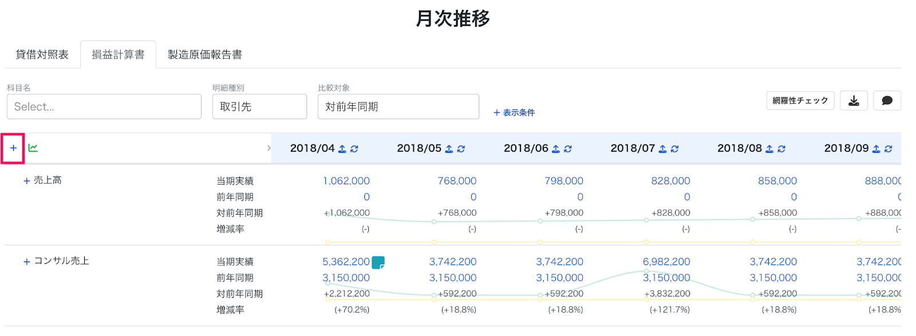Open the 明細種別 取引先 dropdown
Screen dimensions: 916x336
coord(259,106)
